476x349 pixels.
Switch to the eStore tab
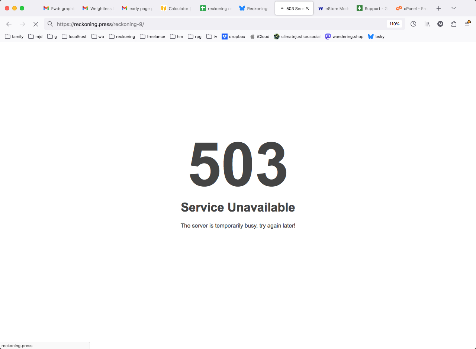[333, 8]
